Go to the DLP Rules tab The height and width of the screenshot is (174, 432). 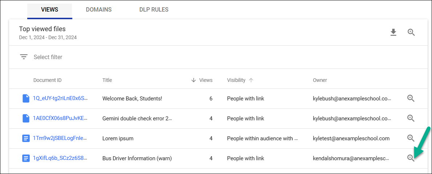(154, 10)
